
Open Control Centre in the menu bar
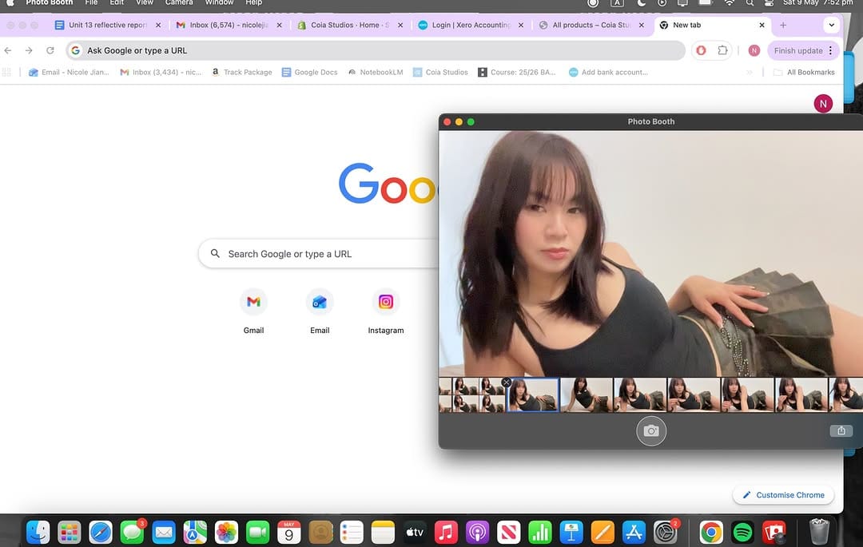pos(769,2)
